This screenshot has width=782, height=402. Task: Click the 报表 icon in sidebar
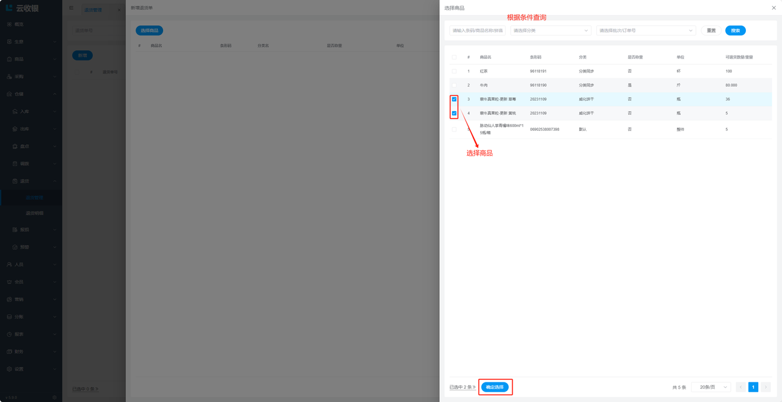point(9,334)
